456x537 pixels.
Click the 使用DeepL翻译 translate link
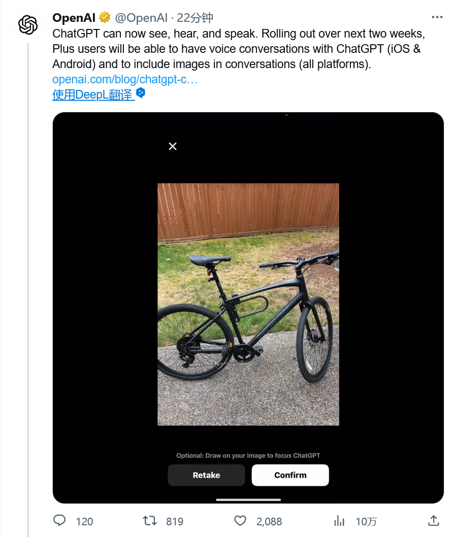coord(92,94)
